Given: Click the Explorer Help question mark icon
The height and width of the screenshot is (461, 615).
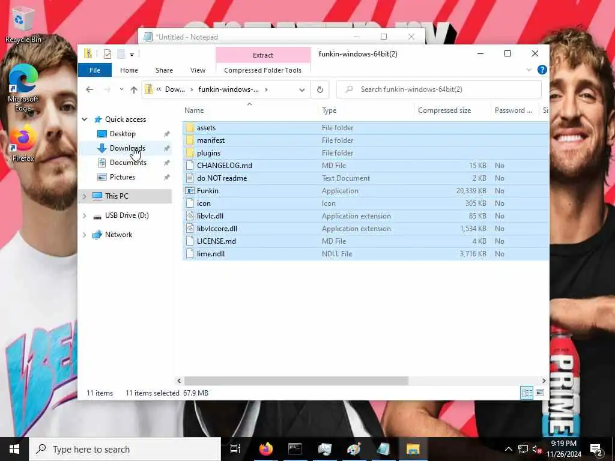Looking at the screenshot, I should click(x=542, y=70).
